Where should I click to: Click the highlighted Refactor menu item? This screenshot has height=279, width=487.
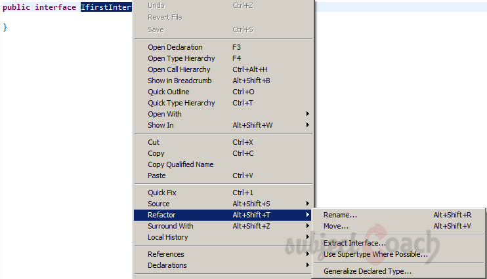coord(223,215)
